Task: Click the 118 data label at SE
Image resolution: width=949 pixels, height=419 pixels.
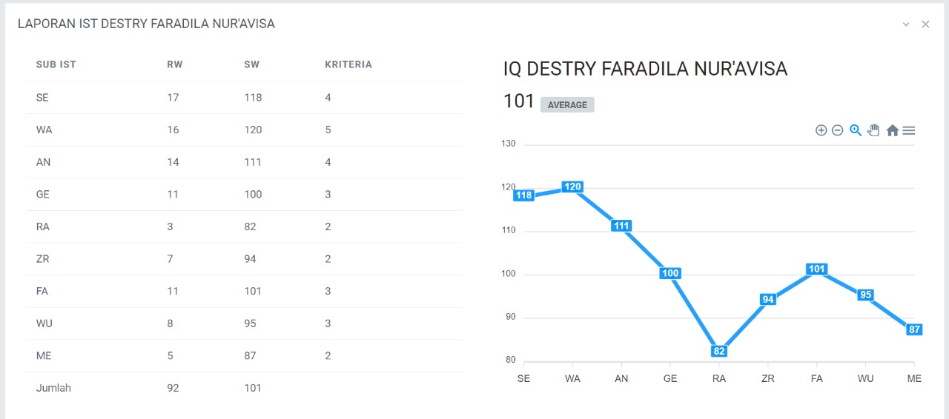Action: tap(524, 195)
